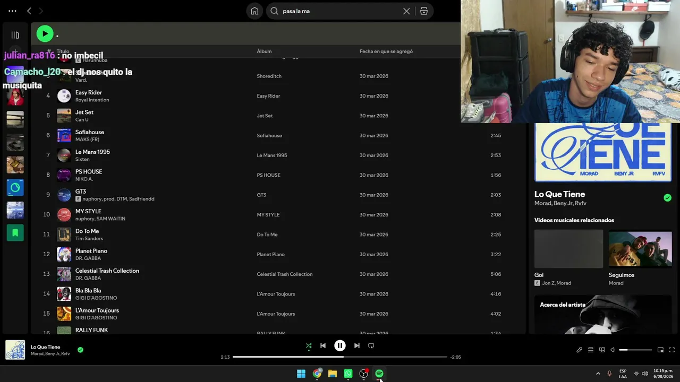Skip to the previous track
The height and width of the screenshot is (382, 680).
pyautogui.click(x=323, y=346)
